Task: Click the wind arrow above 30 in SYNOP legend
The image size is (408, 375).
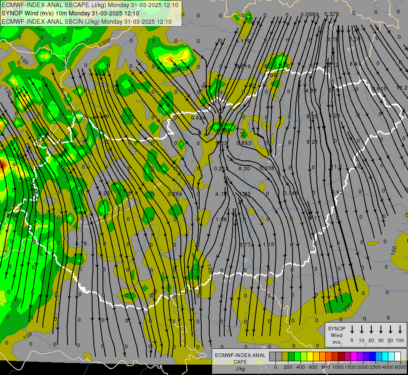Action: [x=380, y=330]
